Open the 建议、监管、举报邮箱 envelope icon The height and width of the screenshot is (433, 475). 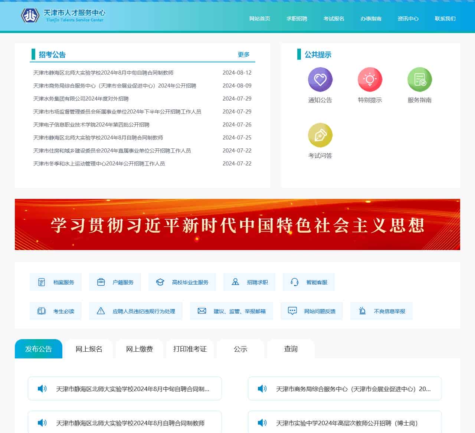point(202,311)
